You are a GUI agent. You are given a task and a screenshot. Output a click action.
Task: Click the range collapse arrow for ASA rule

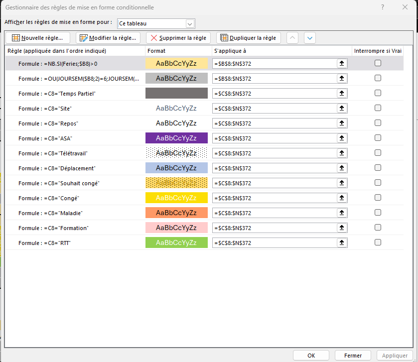(x=342, y=138)
